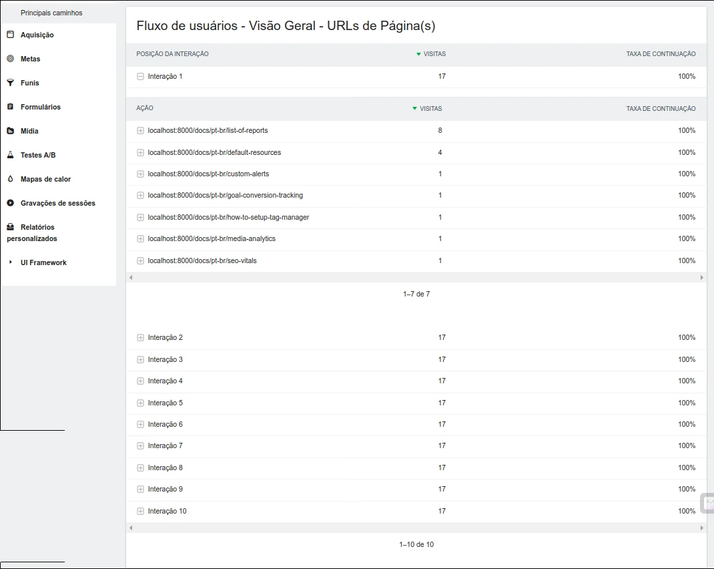Click the Mídia chart icon

(x=10, y=131)
